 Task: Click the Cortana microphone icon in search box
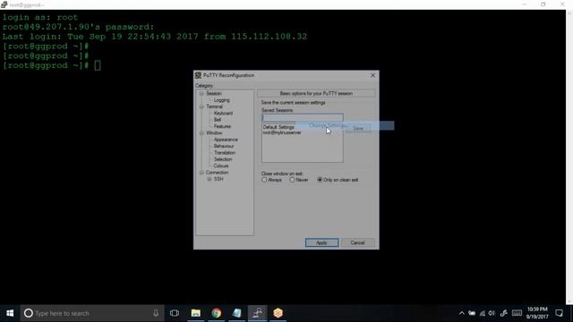(x=156, y=313)
